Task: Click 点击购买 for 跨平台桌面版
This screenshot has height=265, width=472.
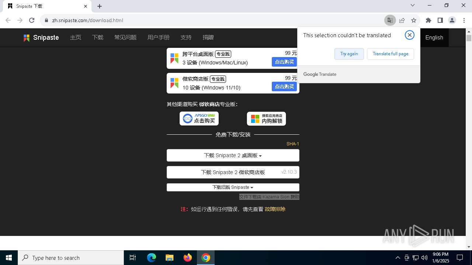Action: point(284,62)
